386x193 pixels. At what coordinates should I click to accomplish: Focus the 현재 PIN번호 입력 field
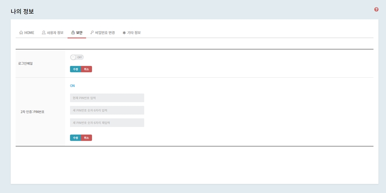click(107, 98)
